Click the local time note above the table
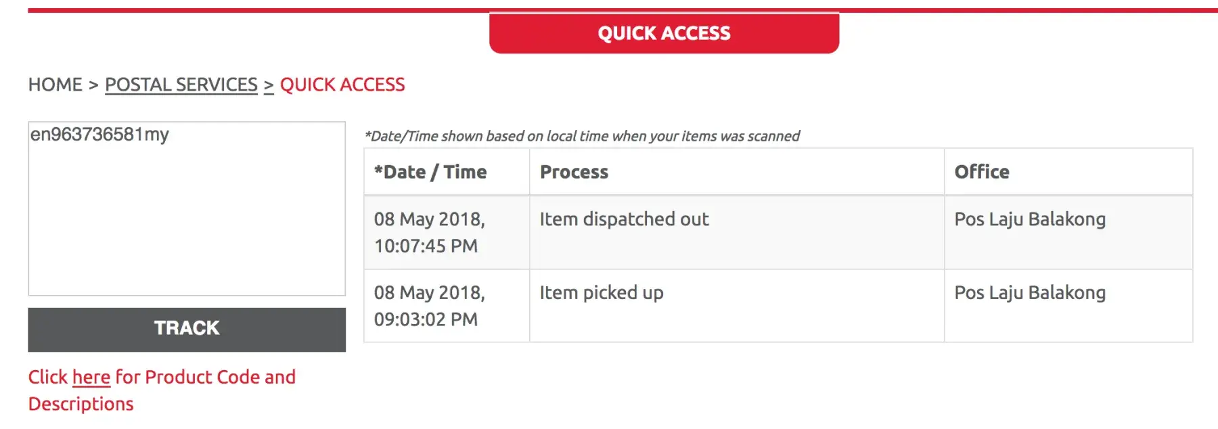1218x429 pixels. (x=582, y=136)
